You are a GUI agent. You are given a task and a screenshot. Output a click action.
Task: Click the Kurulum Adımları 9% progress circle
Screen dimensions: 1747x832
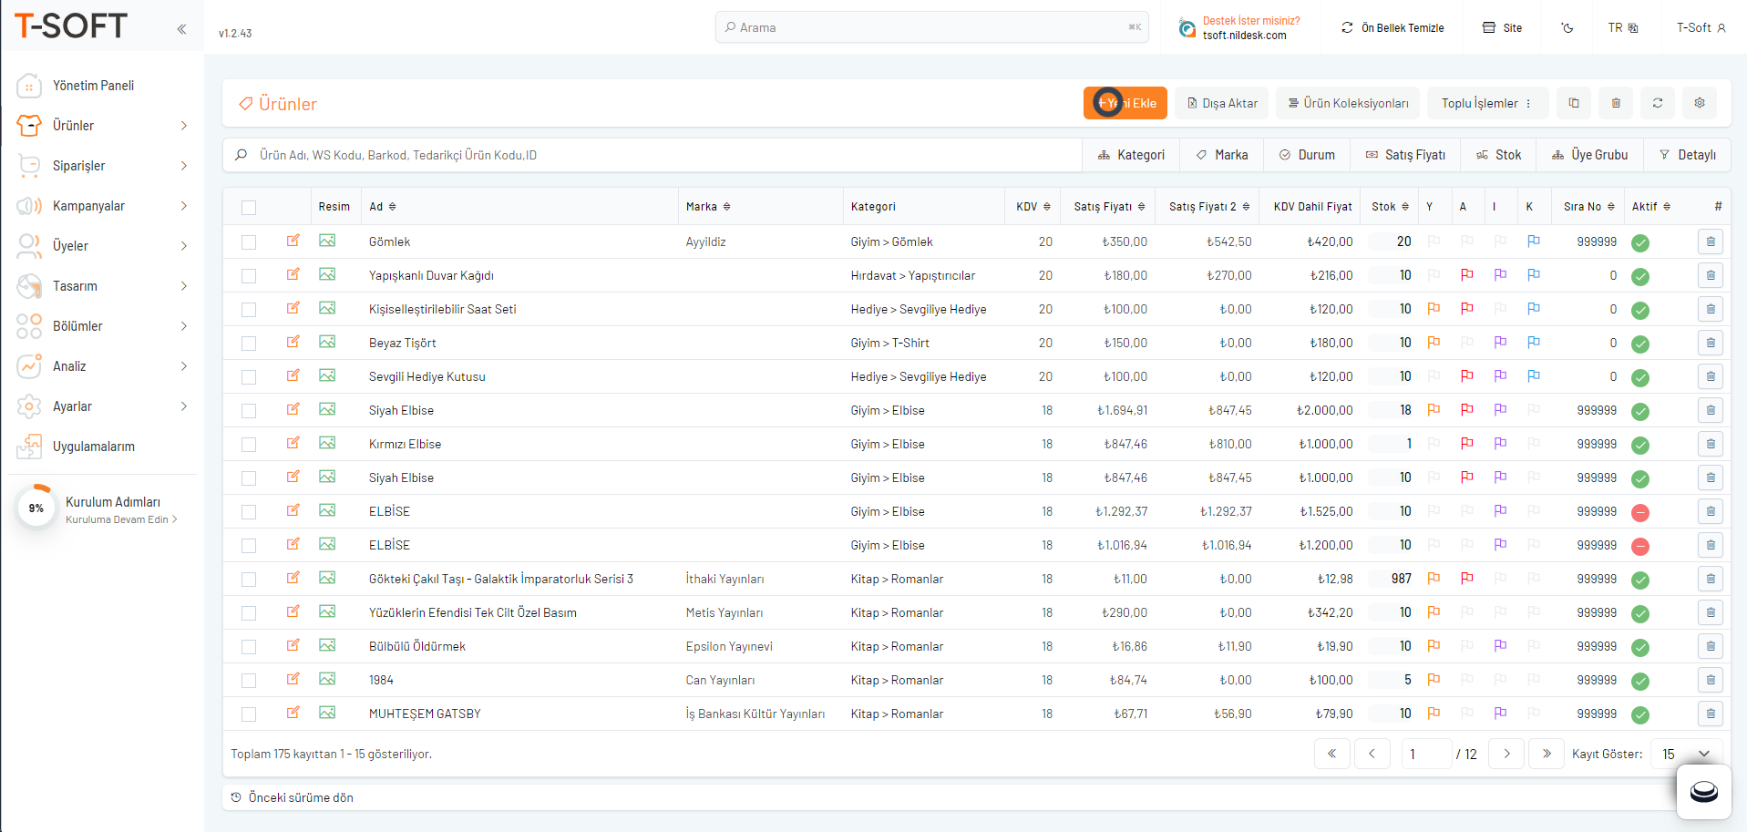(36, 508)
